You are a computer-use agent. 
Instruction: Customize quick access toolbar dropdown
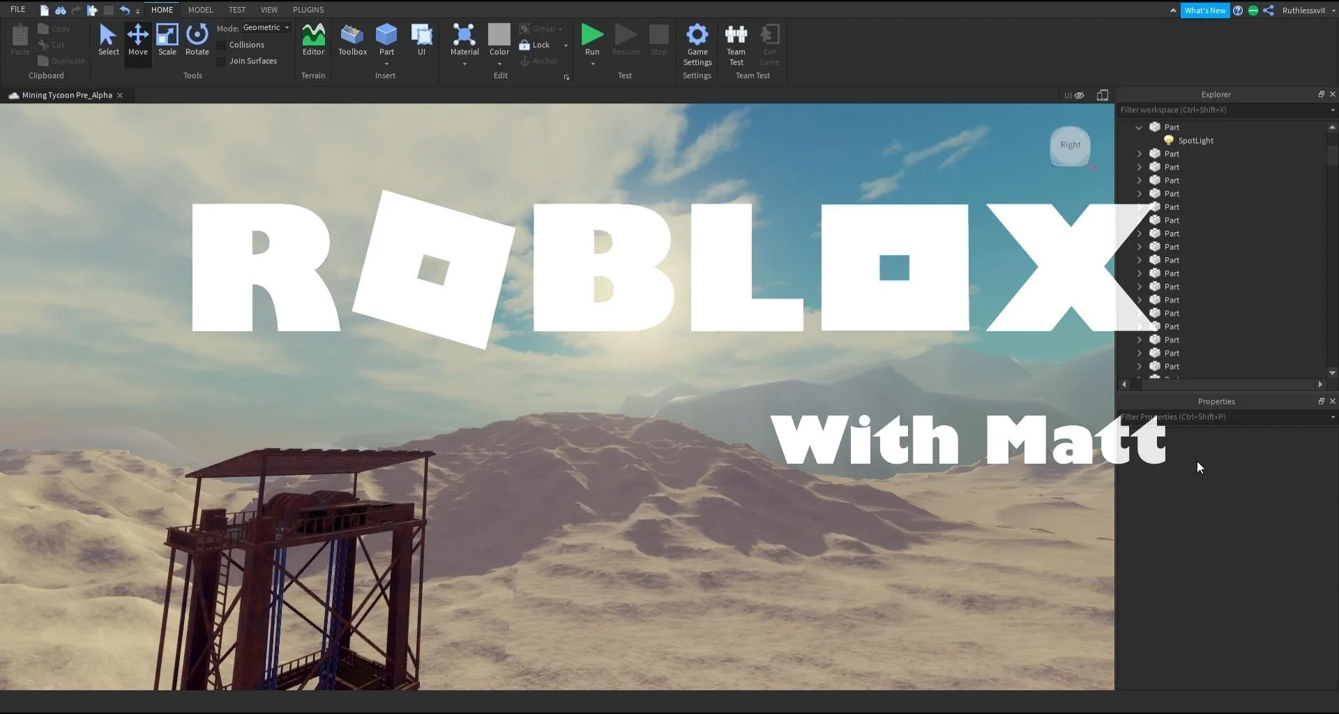(x=137, y=11)
